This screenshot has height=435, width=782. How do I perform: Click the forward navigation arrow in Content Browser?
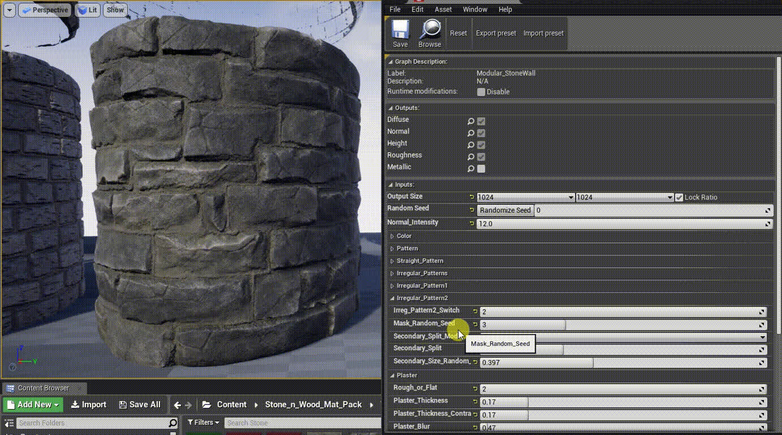[190, 404]
